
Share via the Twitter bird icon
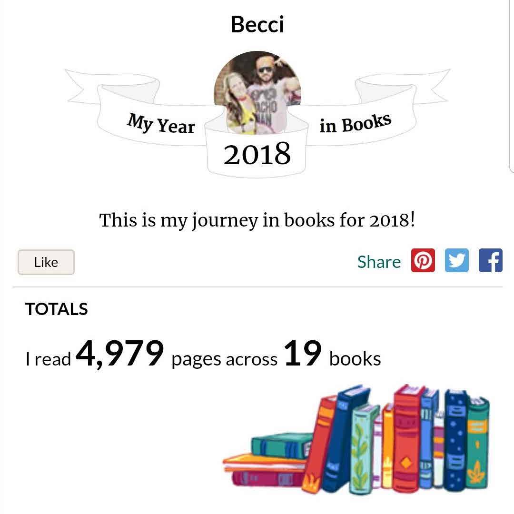click(x=457, y=261)
